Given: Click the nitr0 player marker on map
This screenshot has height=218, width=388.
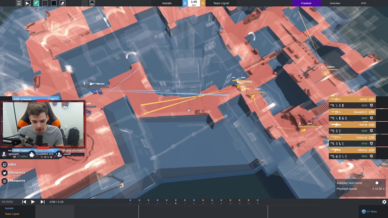Looking at the screenshot, I should click(x=303, y=130).
